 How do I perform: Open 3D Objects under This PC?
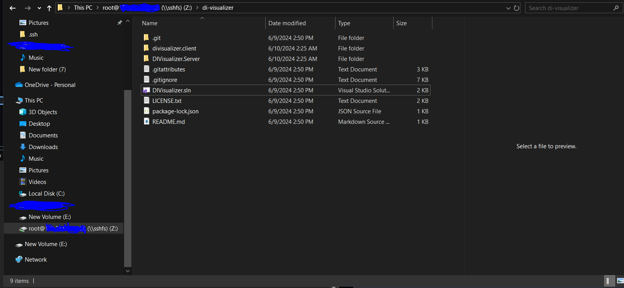point(43,112)
